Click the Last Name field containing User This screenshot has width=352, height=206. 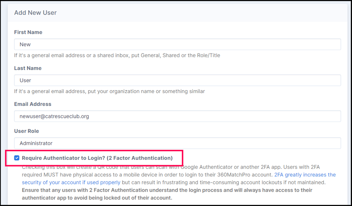point(177,80)
